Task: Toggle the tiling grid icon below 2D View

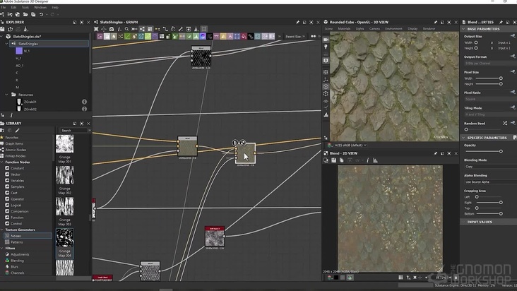Action: coord(400,278)
